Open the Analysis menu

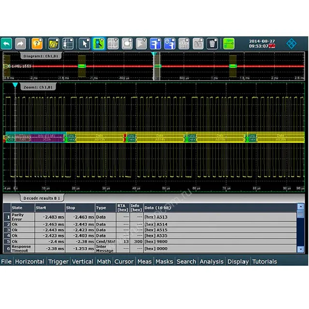point(211,261)
